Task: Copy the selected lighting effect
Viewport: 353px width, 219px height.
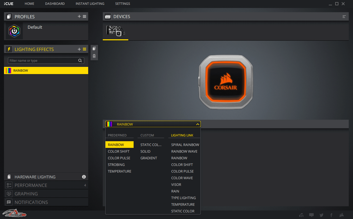Action: (94, 49)
